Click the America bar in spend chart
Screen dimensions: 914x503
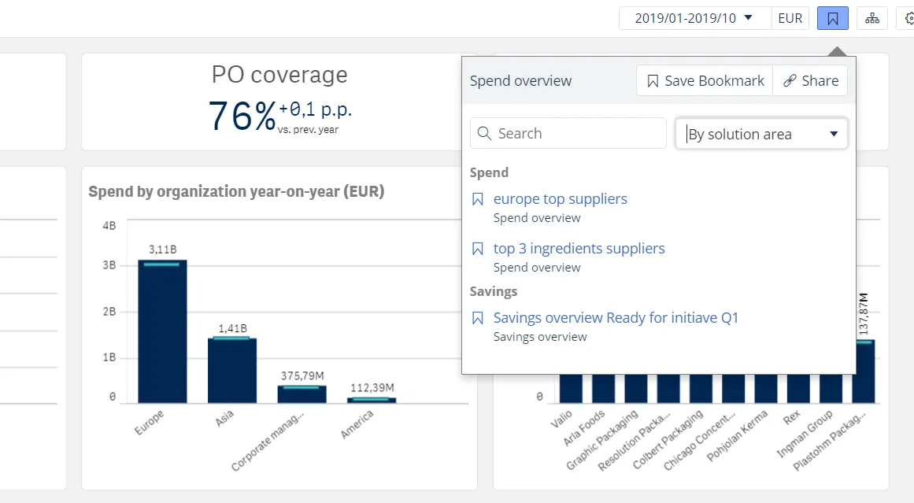click(x=372, y=400)
